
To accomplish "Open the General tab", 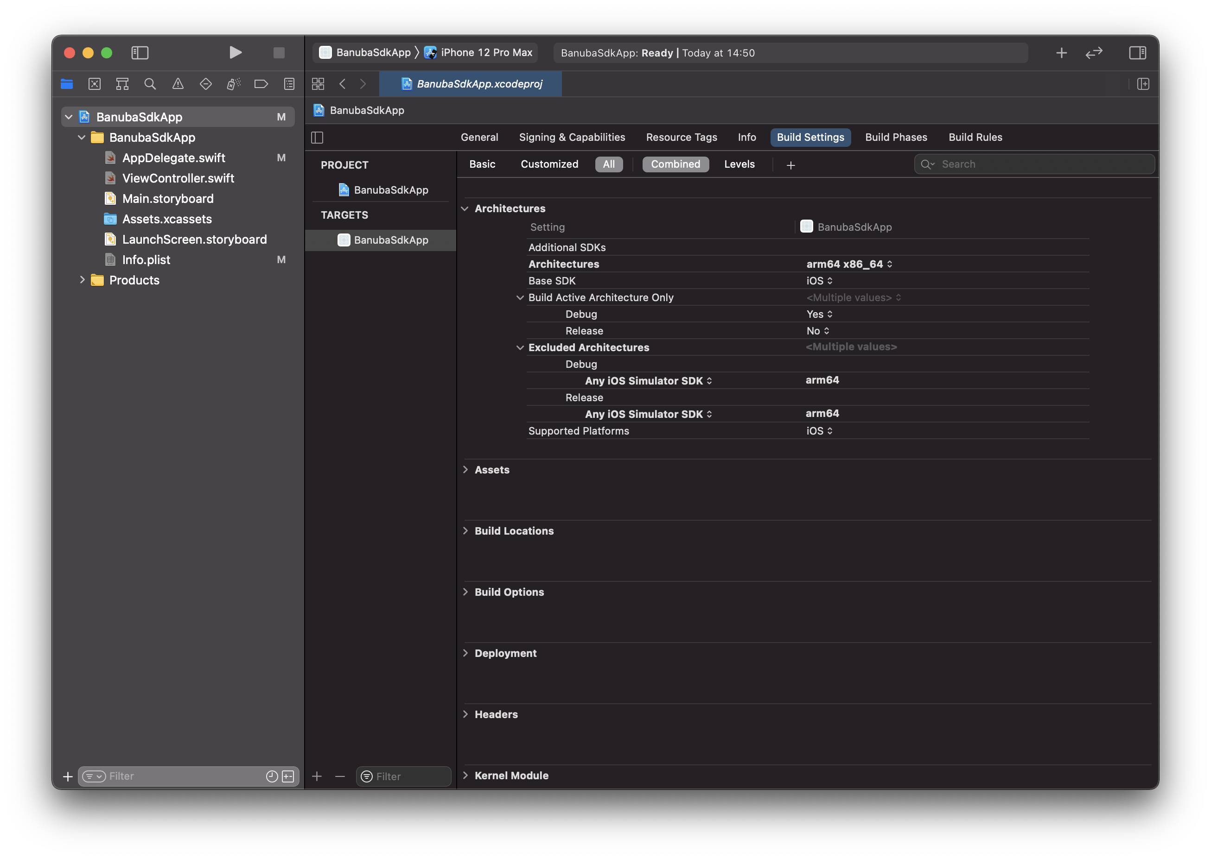I will point(479,138).
